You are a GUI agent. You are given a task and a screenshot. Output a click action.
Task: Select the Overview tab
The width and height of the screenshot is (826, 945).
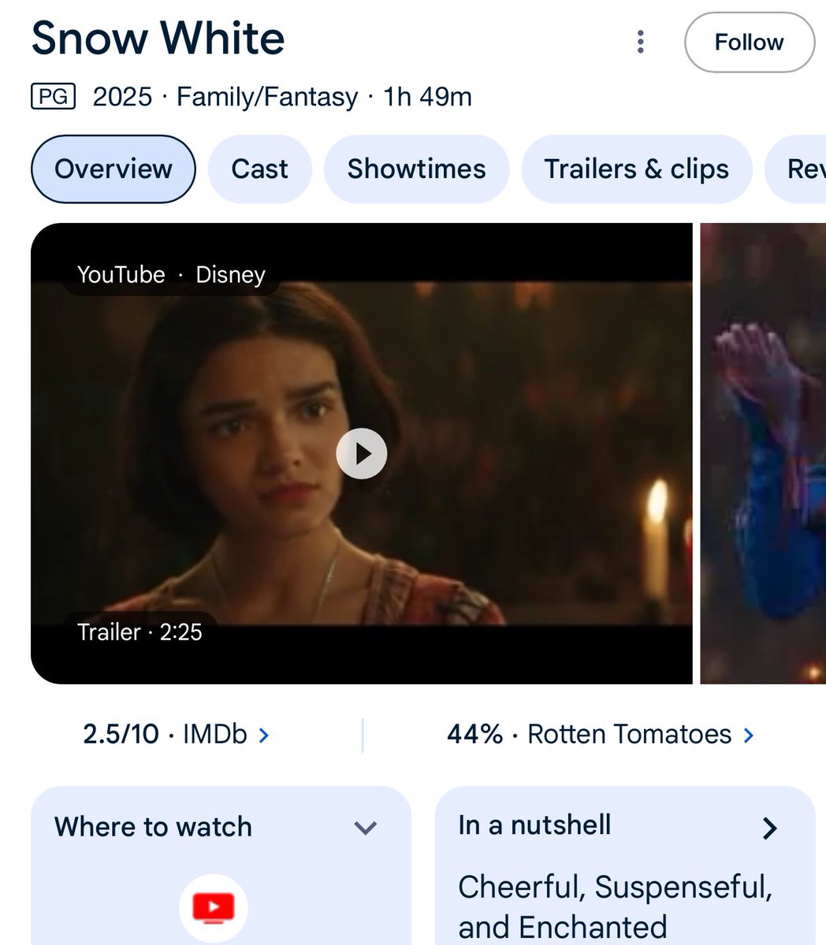coord(113,169)
